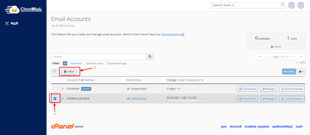This screenshot has height=135, width=310.
Task: Click the search magnifier icon button
Action: click(x=150, y=57)
